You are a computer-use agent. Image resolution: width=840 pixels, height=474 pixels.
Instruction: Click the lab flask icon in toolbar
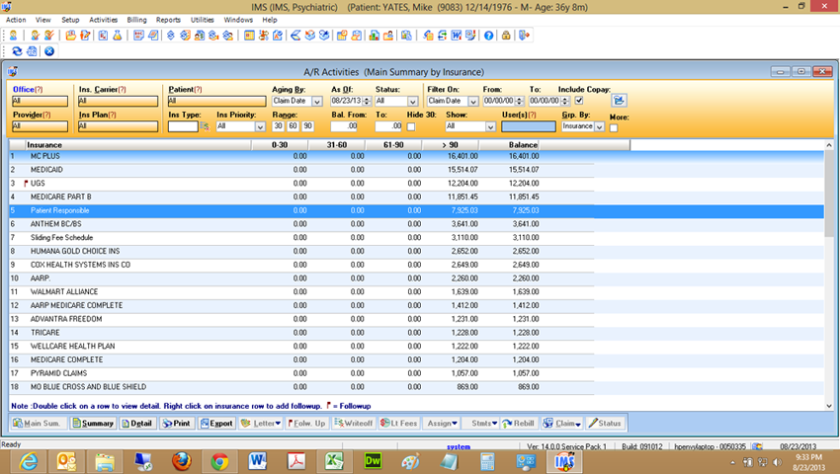118,36
